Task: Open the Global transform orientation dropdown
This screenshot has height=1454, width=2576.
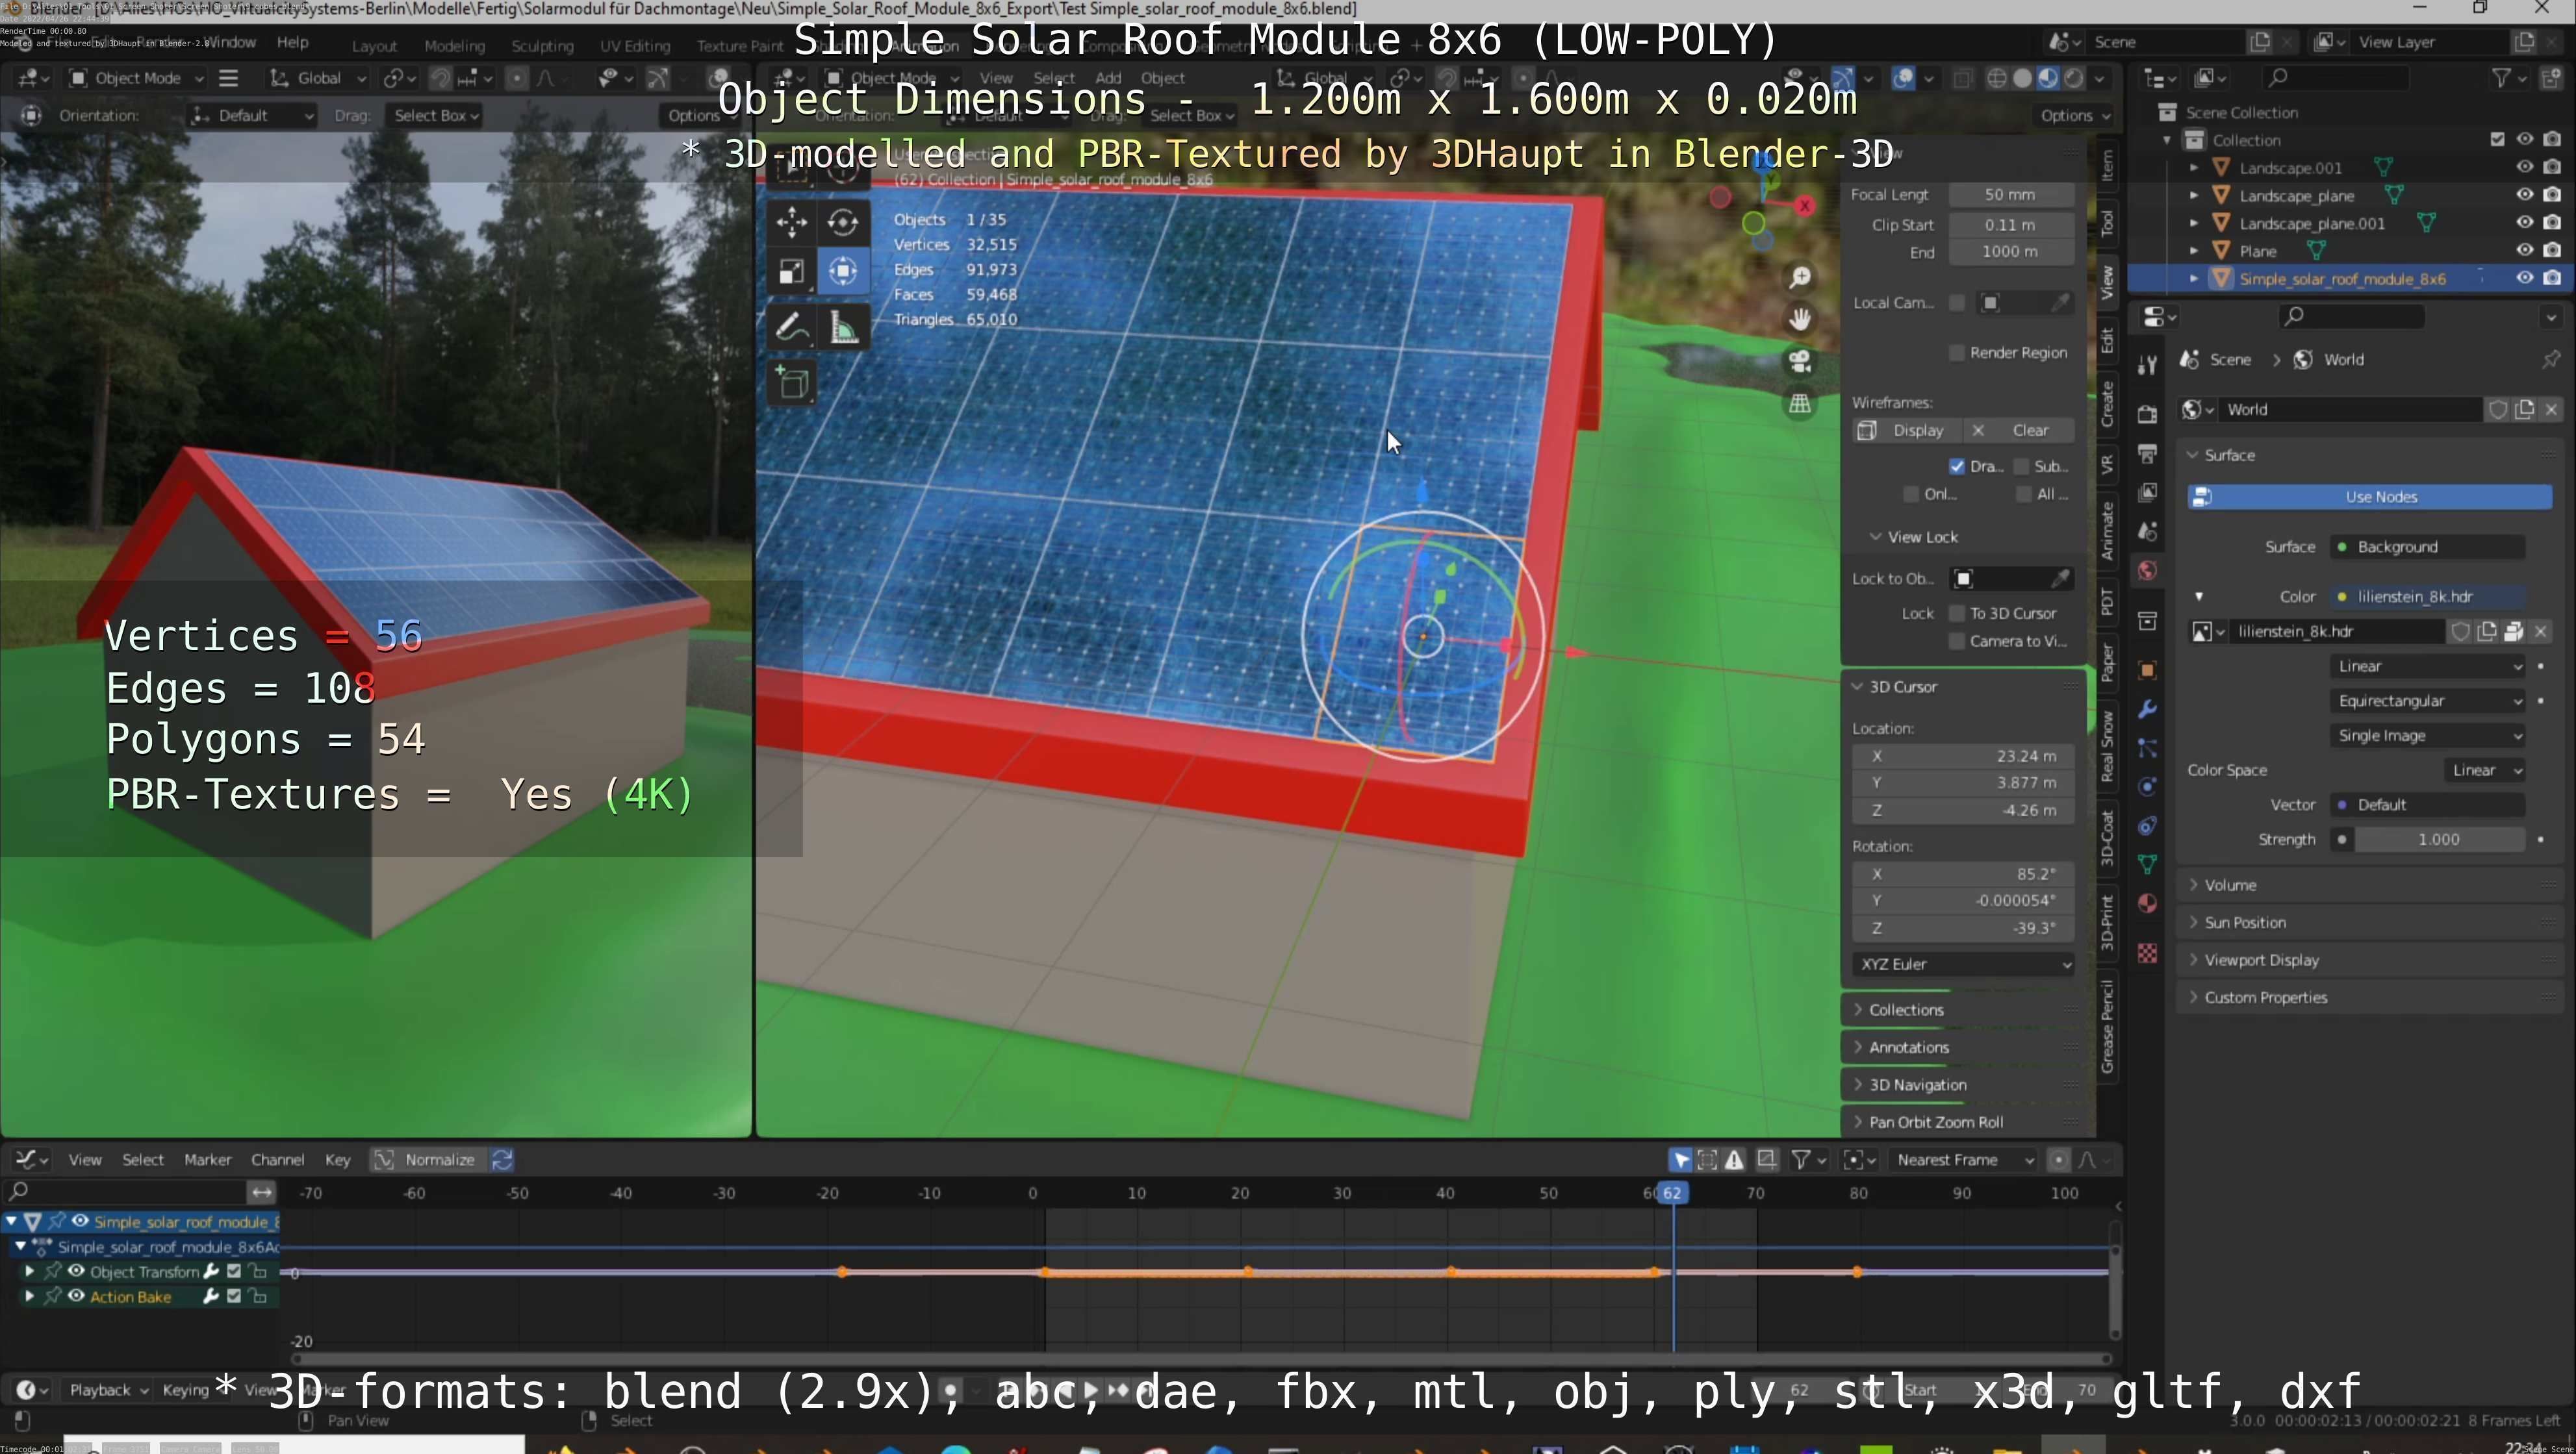Action: click(318, 78)
